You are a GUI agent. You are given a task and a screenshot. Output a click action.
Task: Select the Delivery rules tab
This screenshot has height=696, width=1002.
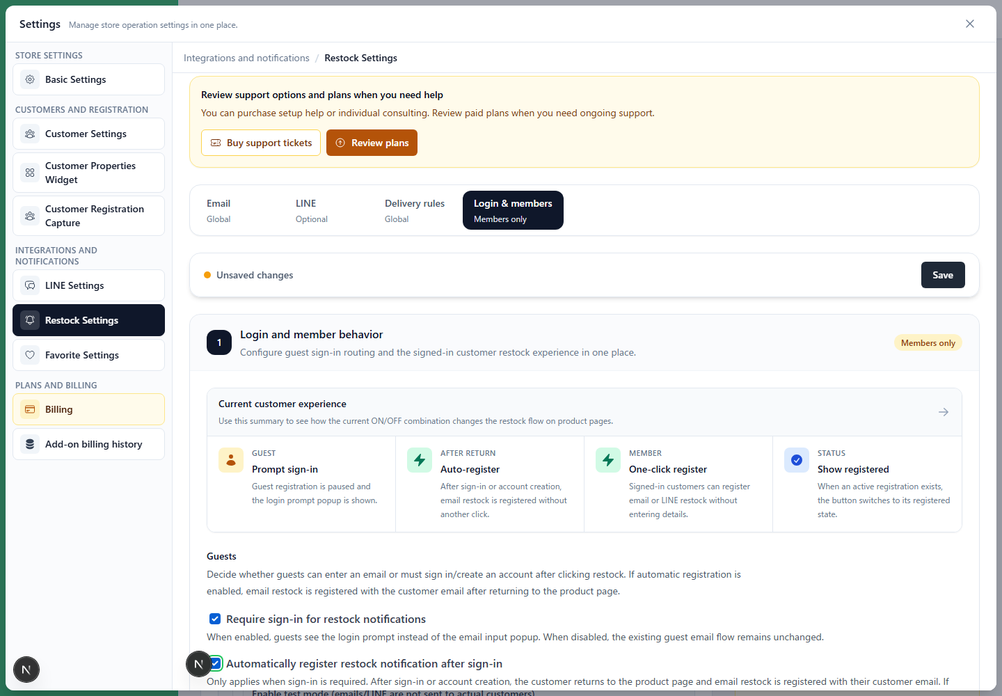[415, 210]
